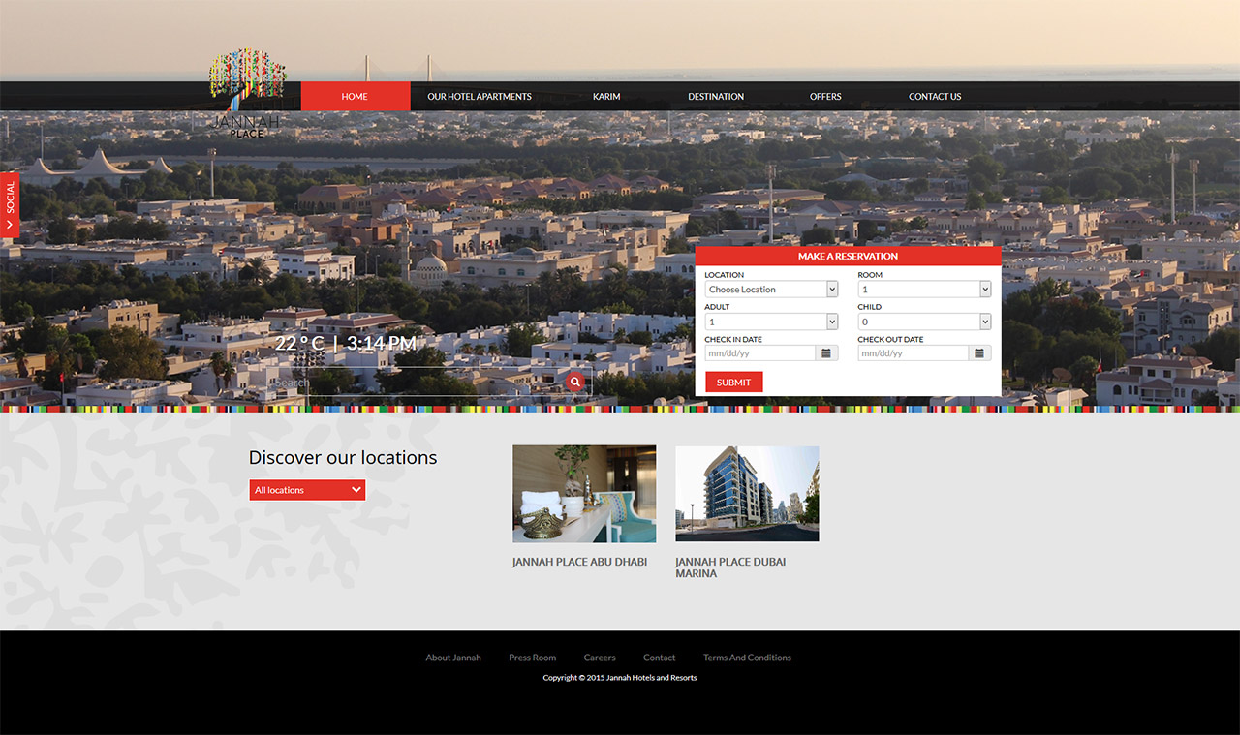This screenshot has width=1240, height=735.
Task: Open Terms And Conditions footer link
Action: click(747, 658)
